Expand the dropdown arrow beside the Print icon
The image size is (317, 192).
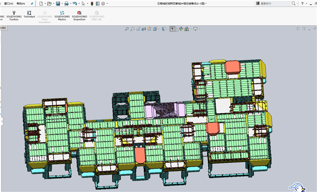71,4
